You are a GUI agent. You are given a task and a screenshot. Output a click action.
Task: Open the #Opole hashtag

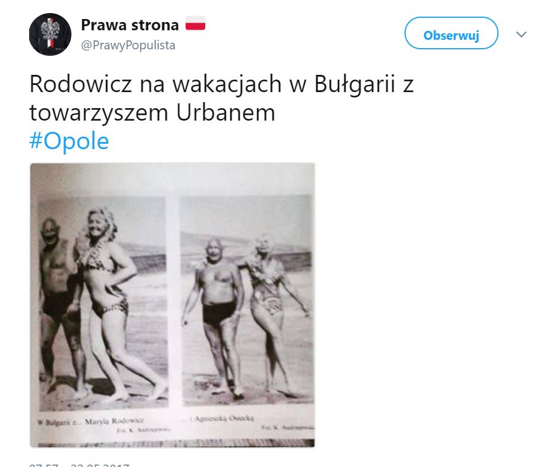click(70, 141)
